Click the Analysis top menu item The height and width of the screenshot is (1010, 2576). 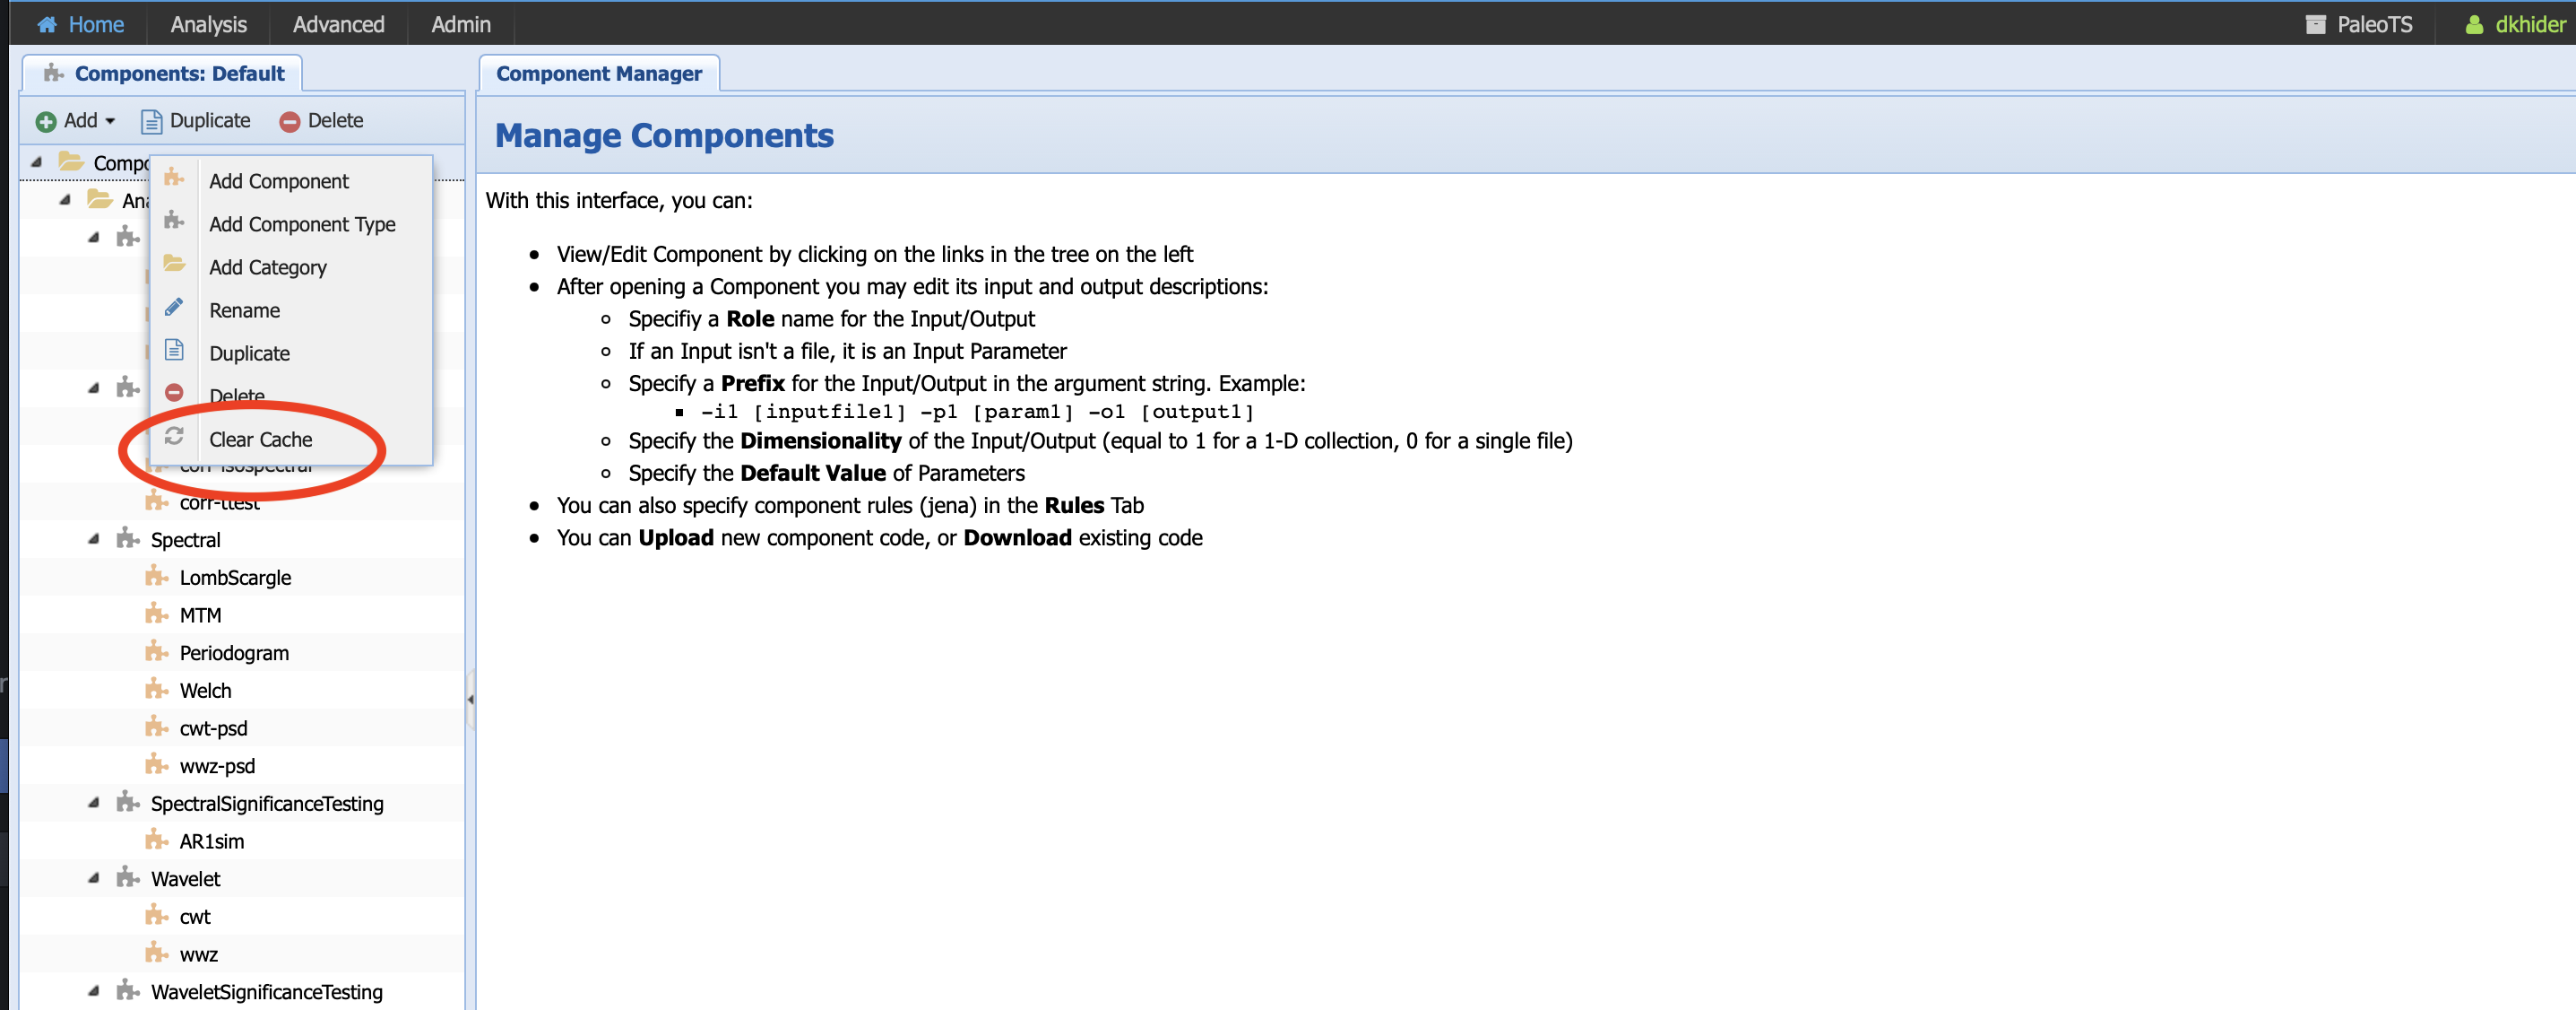click(209, 23)
